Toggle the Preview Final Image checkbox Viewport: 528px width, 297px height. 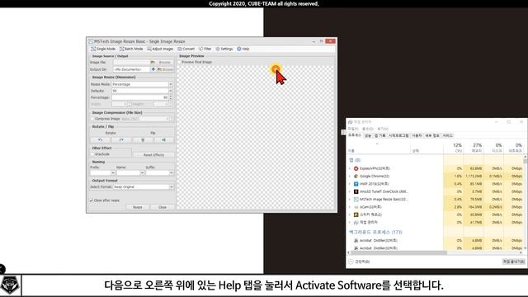[180, 63]
